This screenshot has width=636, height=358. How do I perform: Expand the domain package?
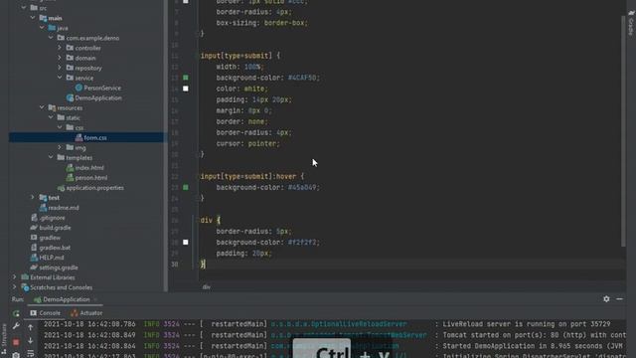[x=60, y=58]
